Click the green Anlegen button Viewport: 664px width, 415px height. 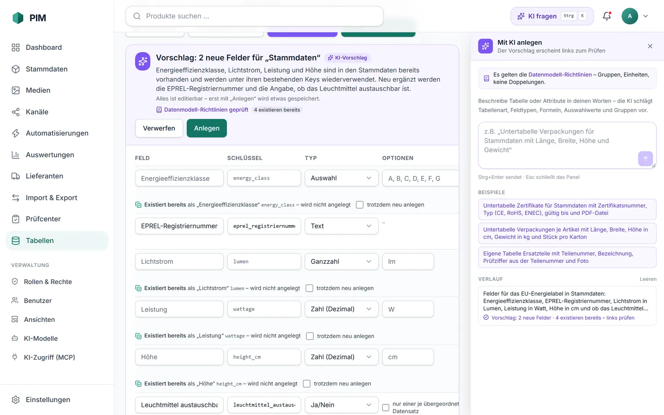tap(207, 128)
